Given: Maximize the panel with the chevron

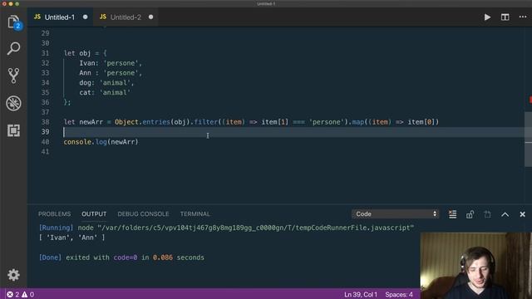Looking at the screenshot, I should point(505,214).
